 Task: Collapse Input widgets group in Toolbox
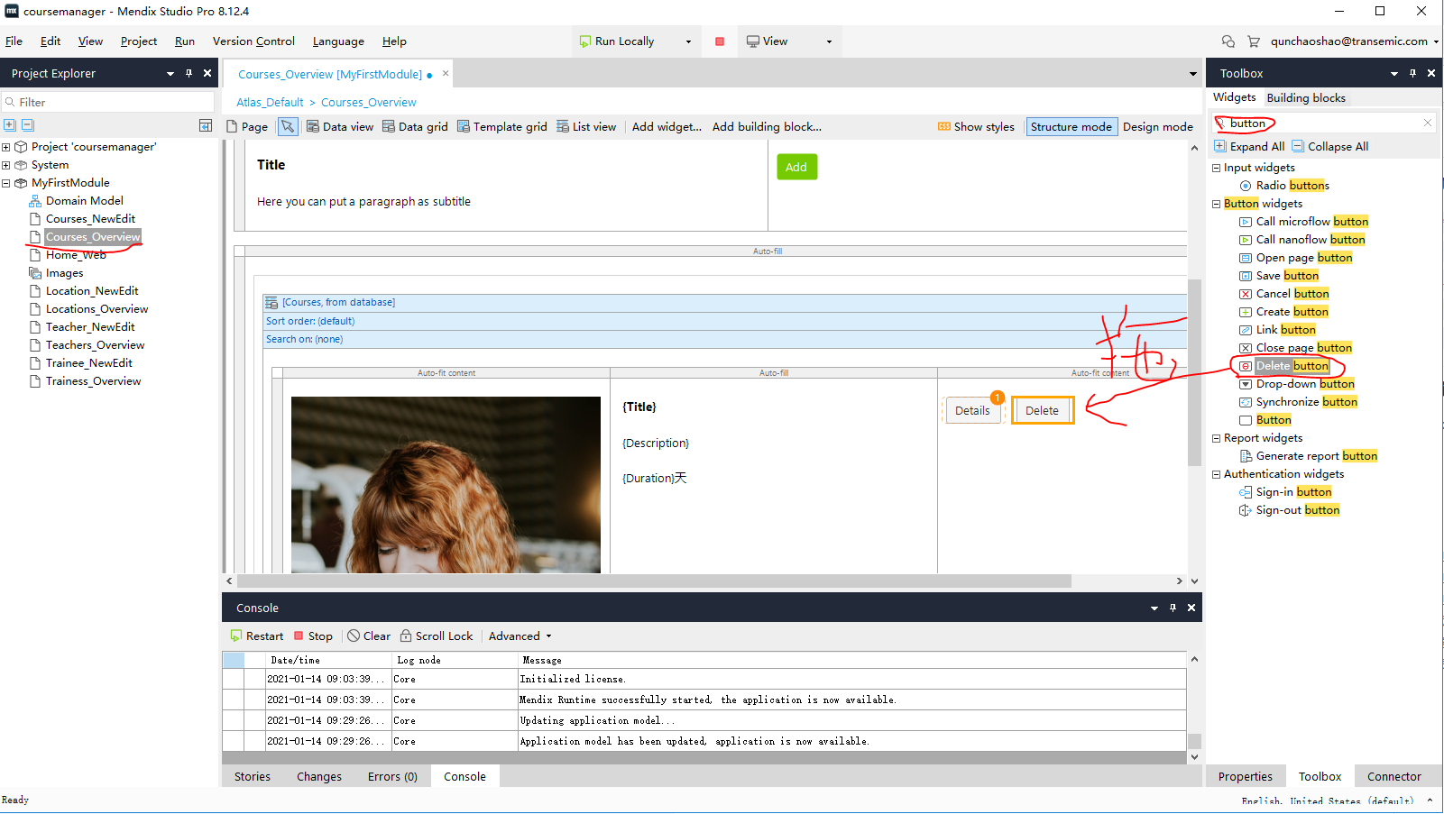point(1216,168)
